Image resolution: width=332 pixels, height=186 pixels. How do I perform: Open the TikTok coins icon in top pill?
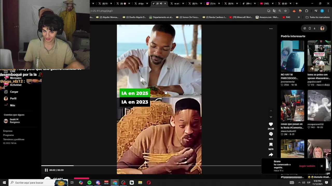[305, 28]
